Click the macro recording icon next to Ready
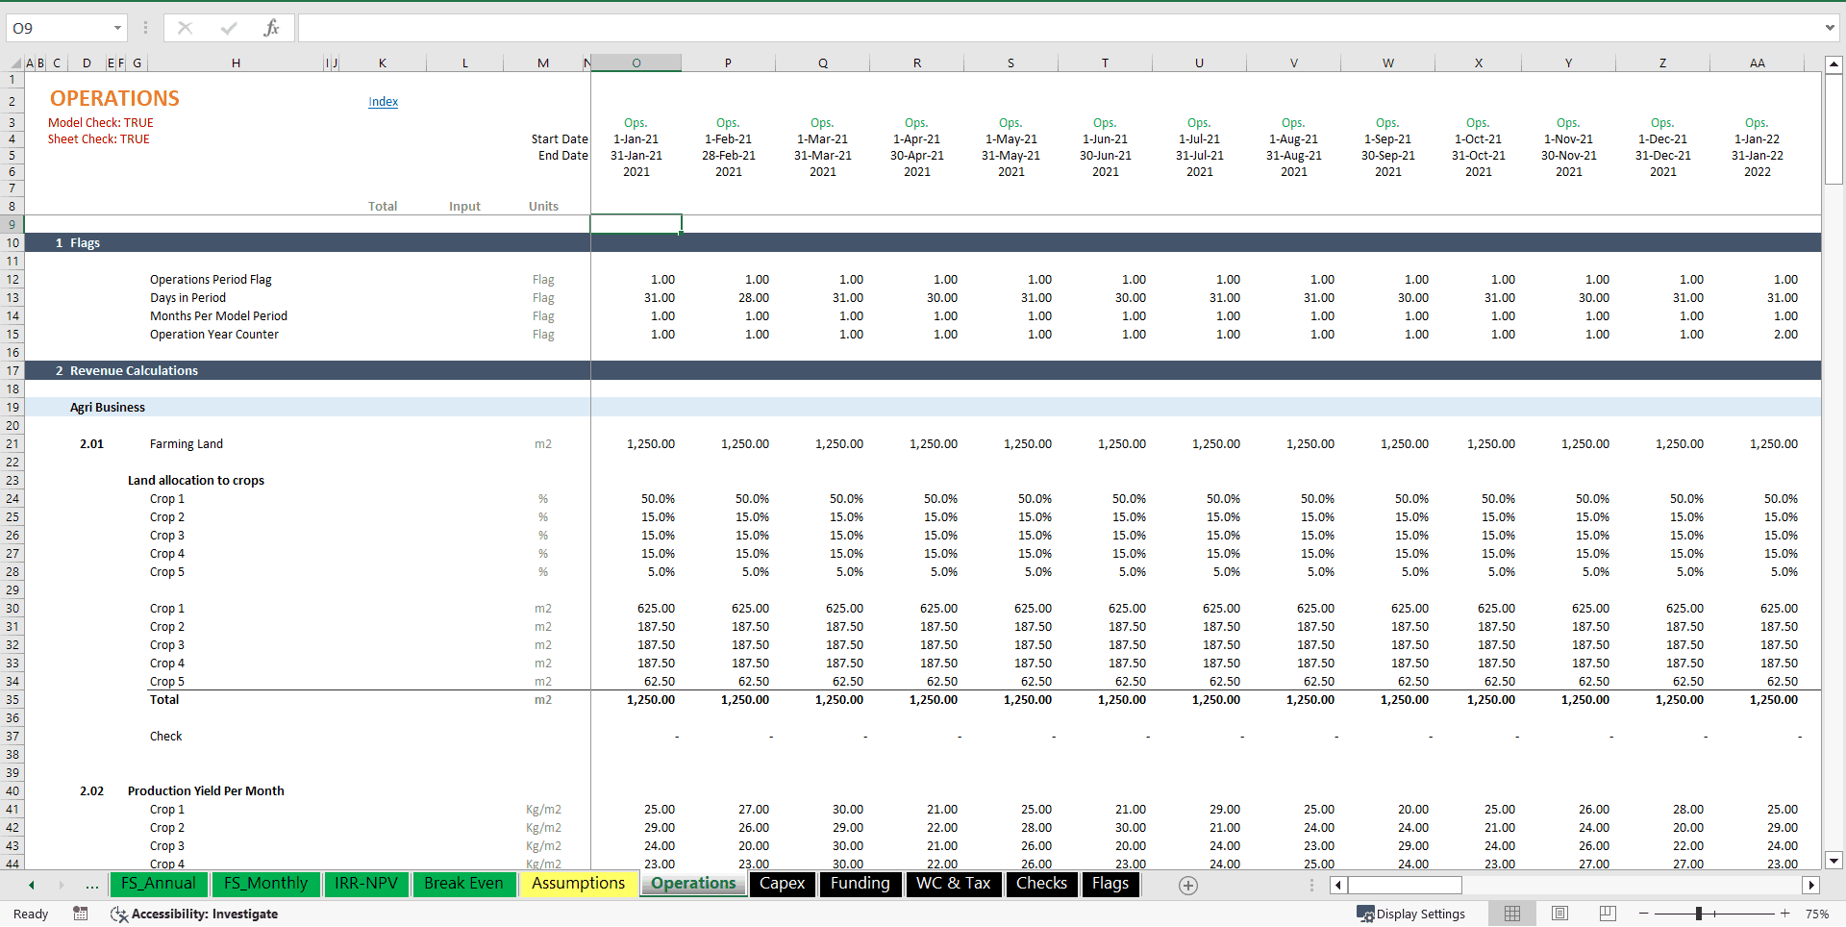 coord(80,914)
